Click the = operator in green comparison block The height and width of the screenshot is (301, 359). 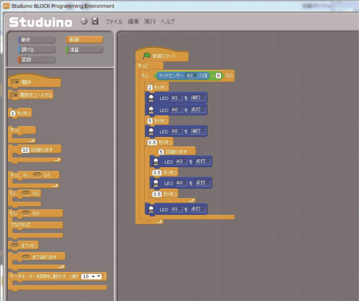[x=212, y=76]
